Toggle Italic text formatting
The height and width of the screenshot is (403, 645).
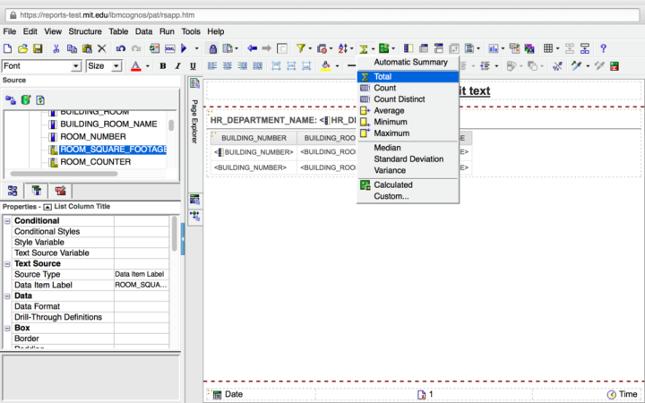177,66
